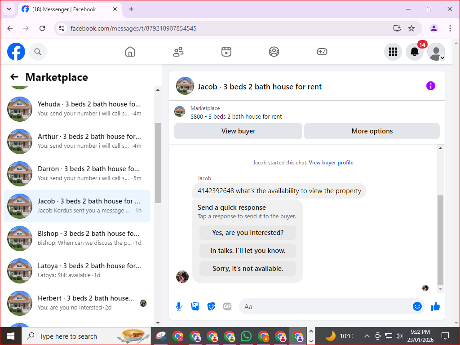
Task: Click Jacob's profile picture beside quick responses
Action: point(182,277)
